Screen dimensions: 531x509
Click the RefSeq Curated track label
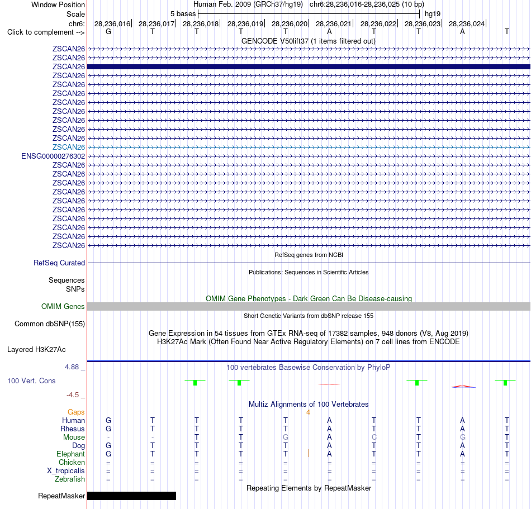(x=59, y=263)
